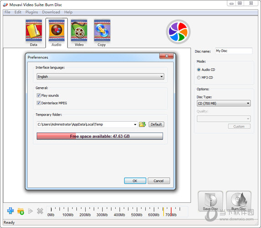Screen dimensions: 261x228
Task: Click the Custom quality button
Action: (x=239, y=126)
